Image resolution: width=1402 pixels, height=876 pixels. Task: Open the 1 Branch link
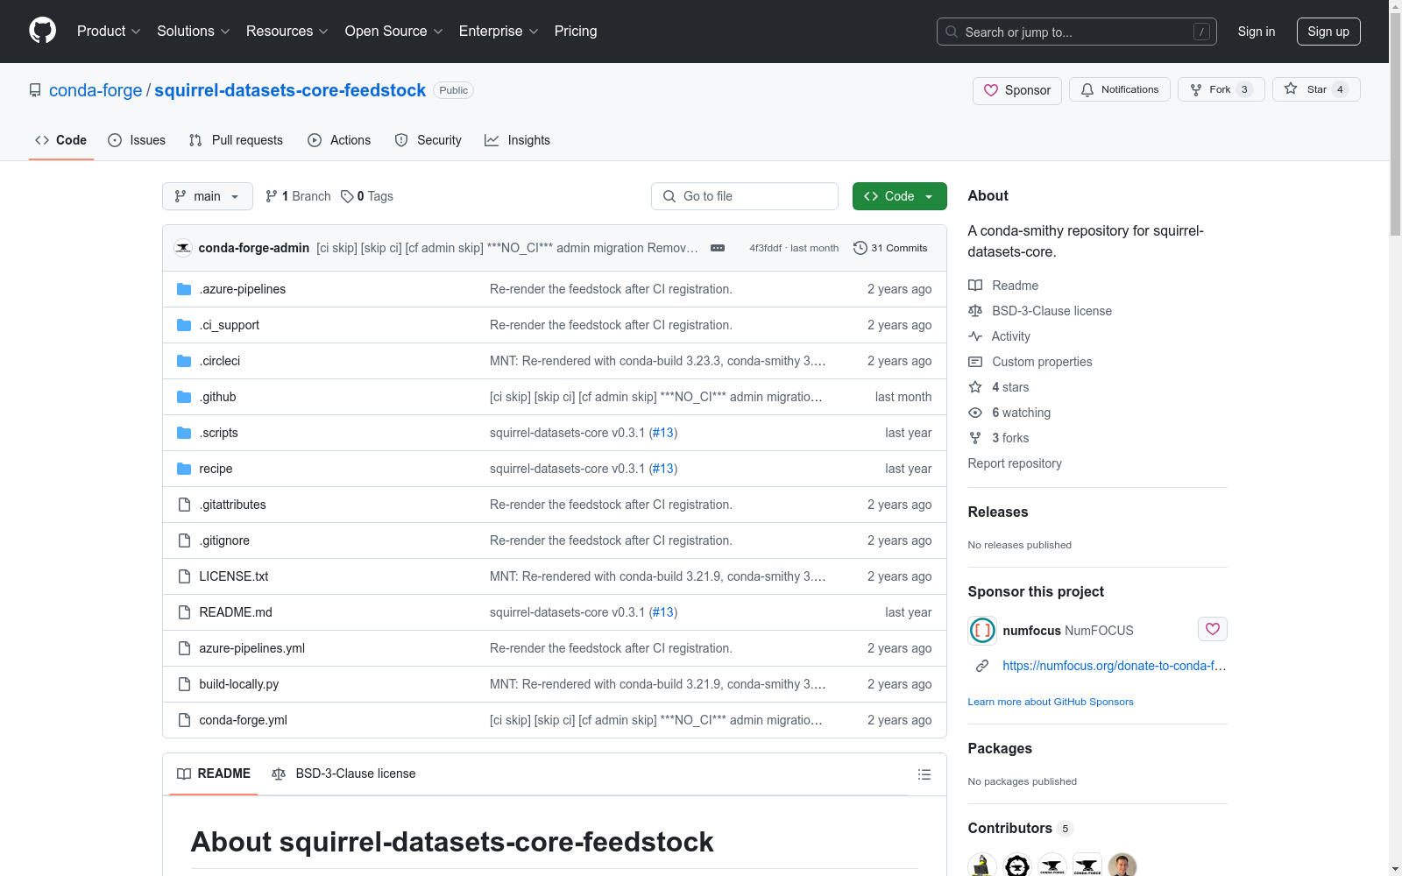pyautogui.click(x=298, y=196)
